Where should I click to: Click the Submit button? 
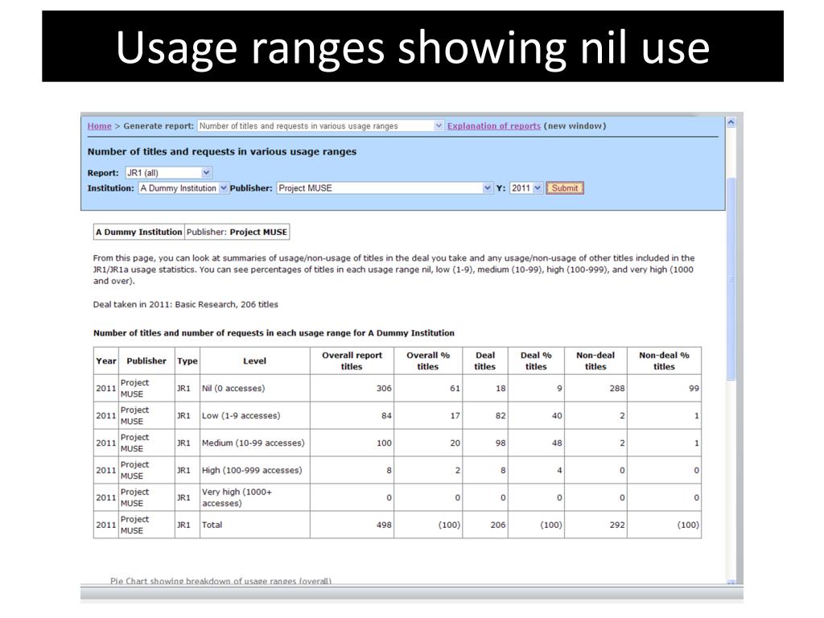click(x=565, y=188)
